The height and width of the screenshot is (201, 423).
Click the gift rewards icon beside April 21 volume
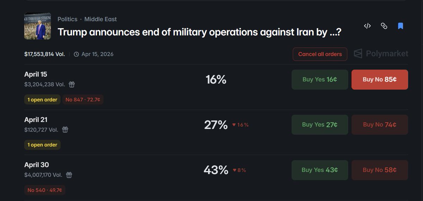click(x=65, y=130)
